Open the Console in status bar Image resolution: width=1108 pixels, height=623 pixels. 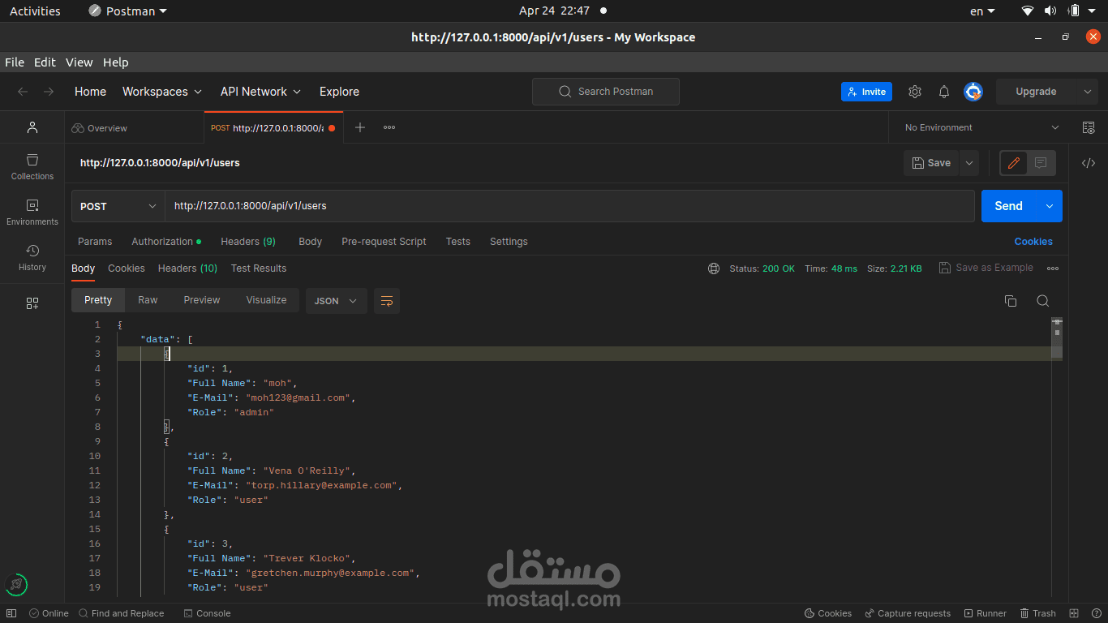click(x=207, y=613)
